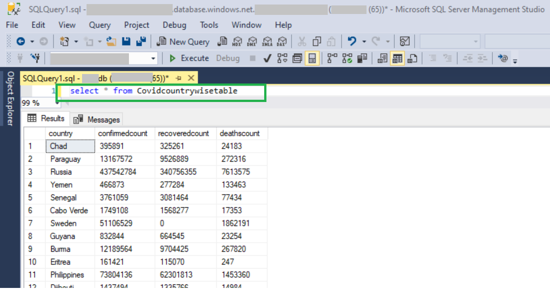
Task: Switch to the Messages tab
Action: coord(98,120)
